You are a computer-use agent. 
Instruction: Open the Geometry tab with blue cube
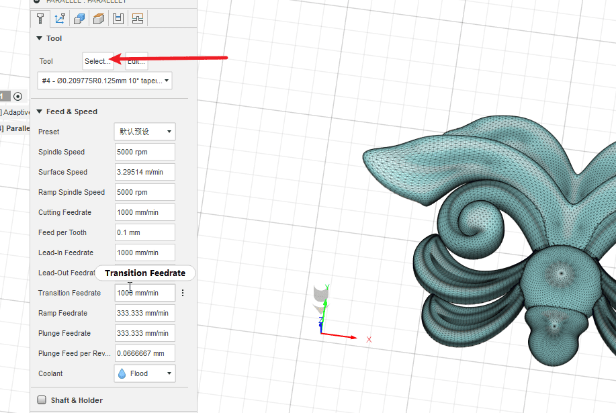79,19
